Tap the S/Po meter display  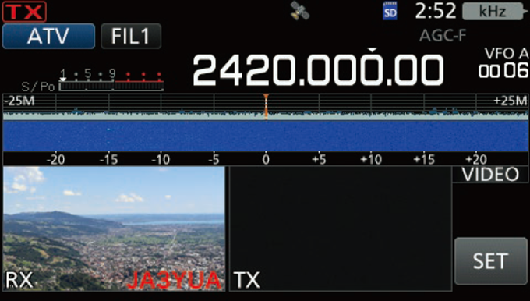coord(93,80)
